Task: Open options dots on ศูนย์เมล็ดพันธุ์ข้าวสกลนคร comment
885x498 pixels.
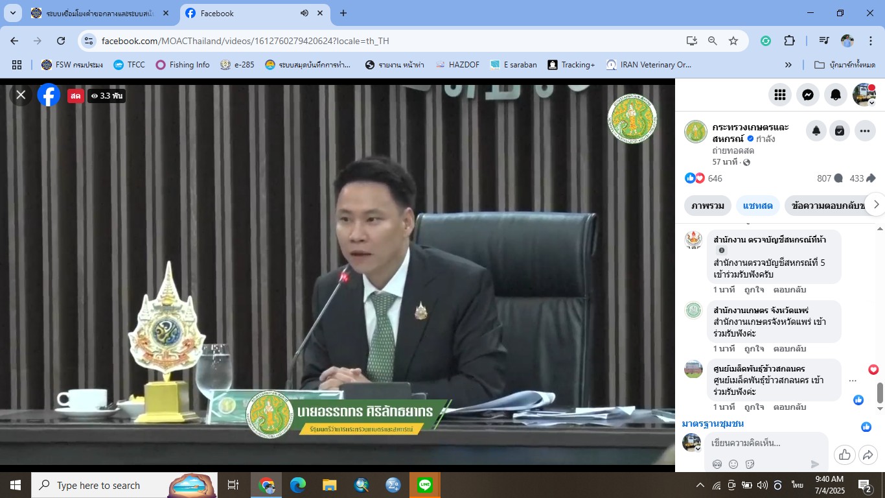Action: [x=853, y=381]
